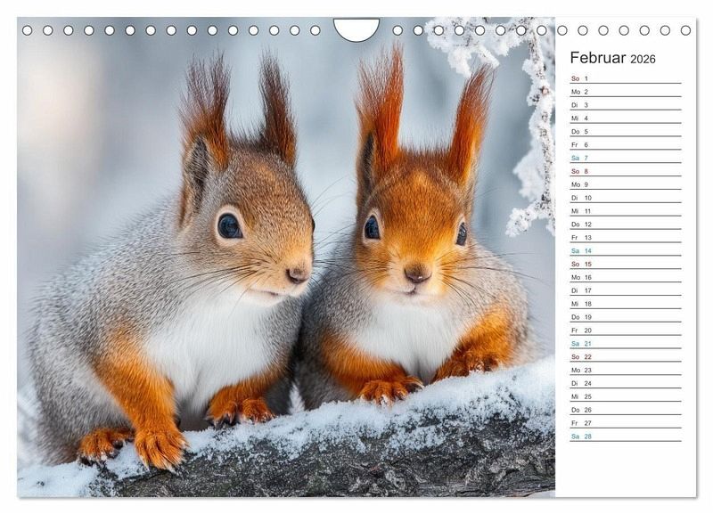713x514 pixels.
Task: Select the Sa 21 date row
Action: pos(625,344)
